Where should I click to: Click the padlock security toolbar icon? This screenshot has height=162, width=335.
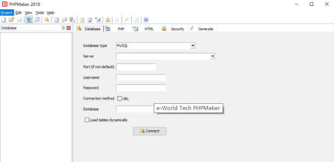[x=108, y=20]
